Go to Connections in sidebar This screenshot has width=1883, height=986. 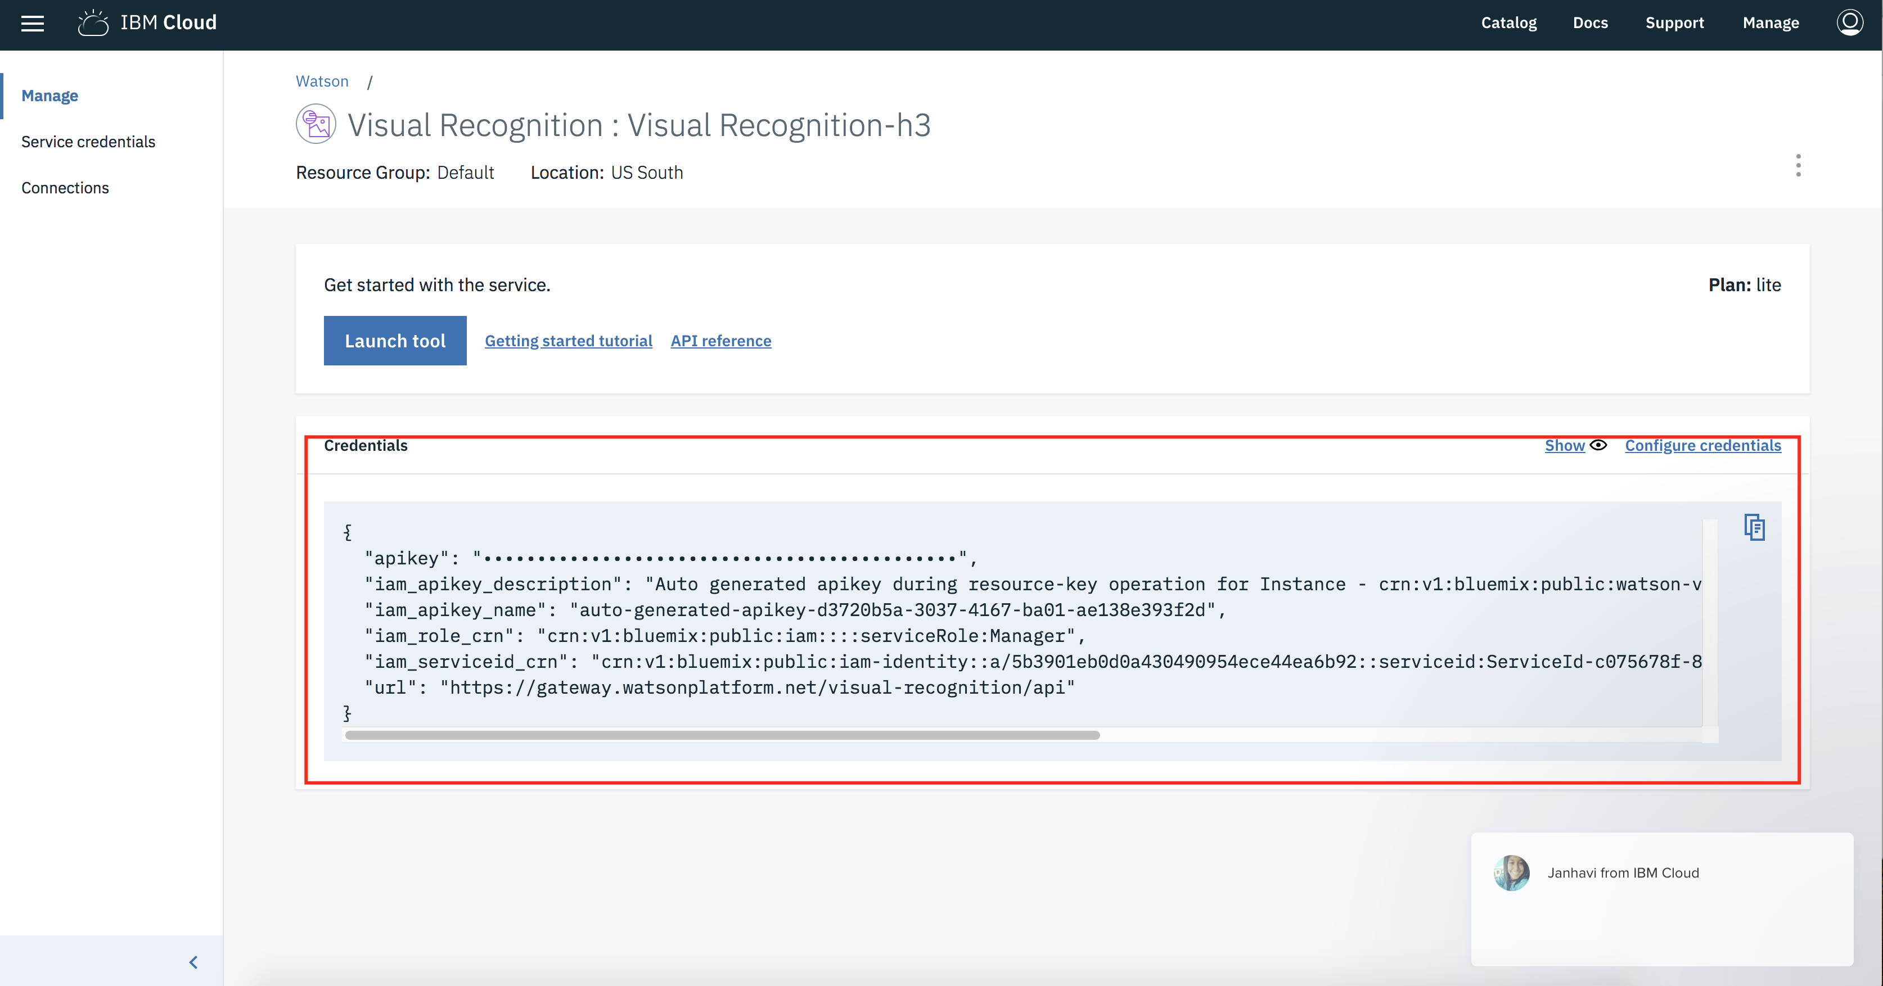coord(65,188)
